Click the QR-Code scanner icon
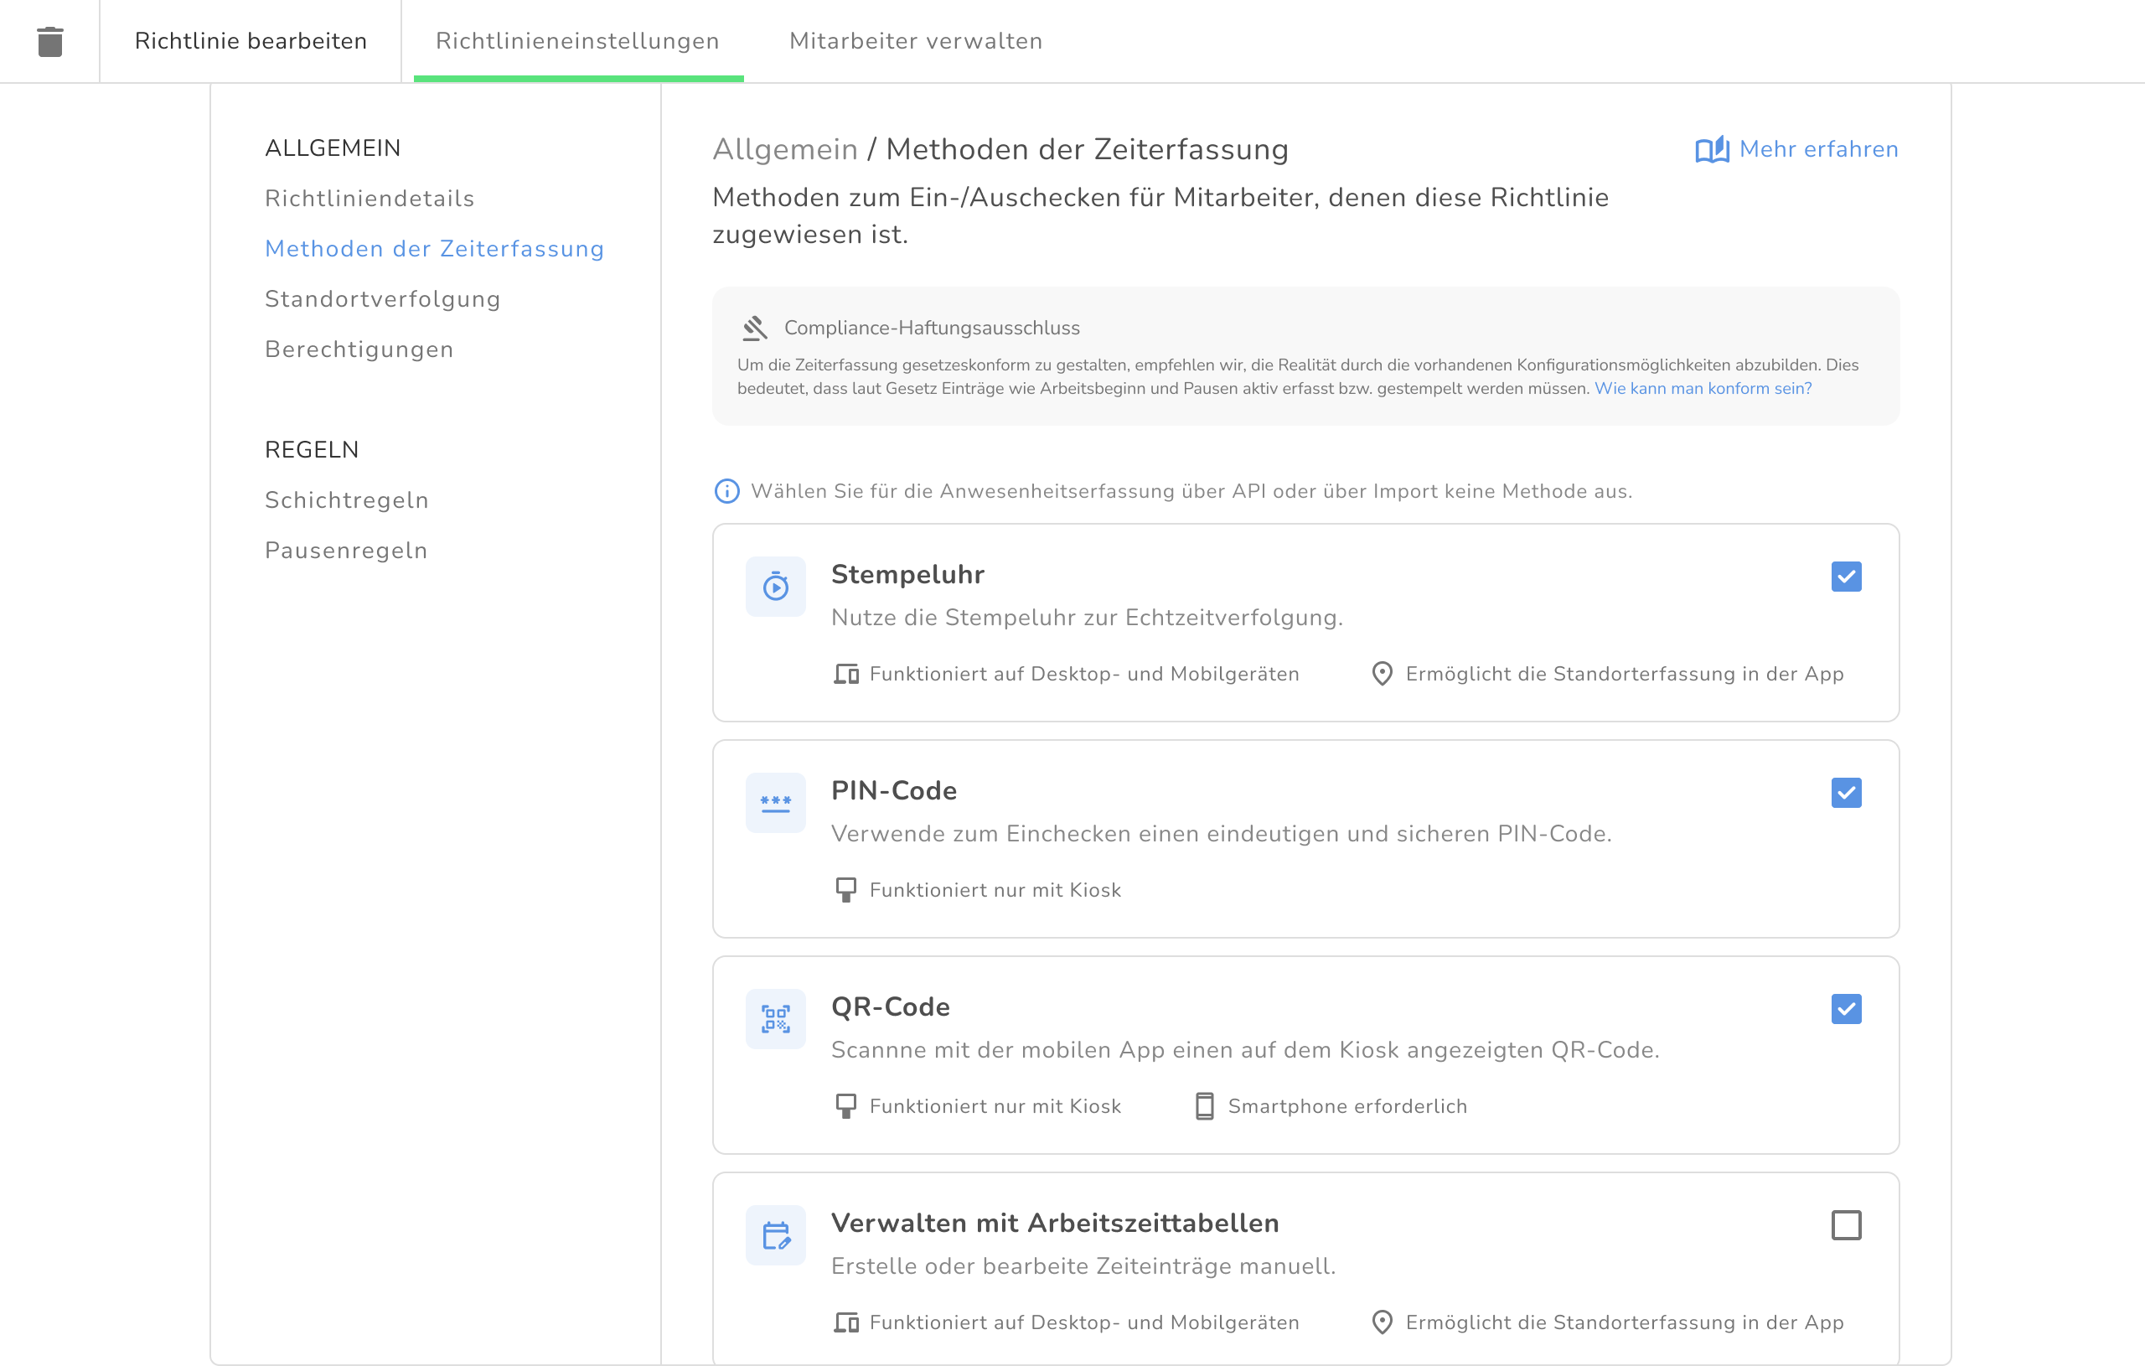This screenshot has width=2145, height=1366. pos(775,1018)
